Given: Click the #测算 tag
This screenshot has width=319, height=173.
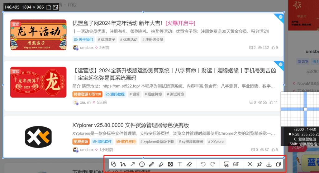Looking at the screenshot, I should pyautogui.click(x=135, y=94).
